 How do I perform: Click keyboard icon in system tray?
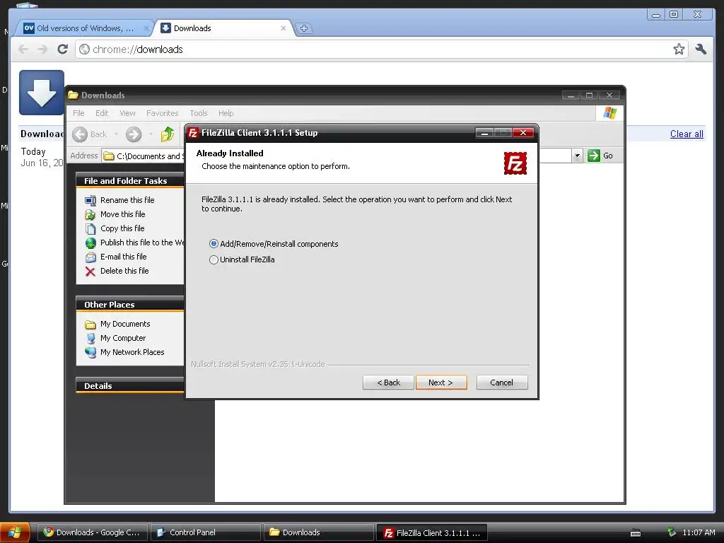point(636,533)
